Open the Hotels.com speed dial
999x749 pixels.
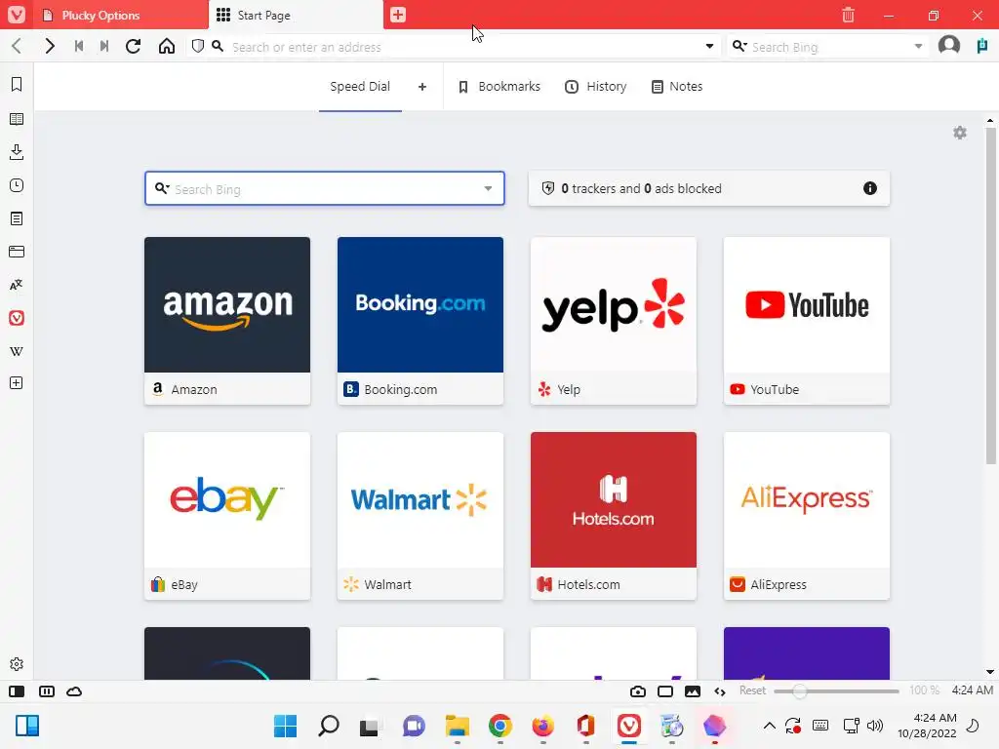[614, 516]
